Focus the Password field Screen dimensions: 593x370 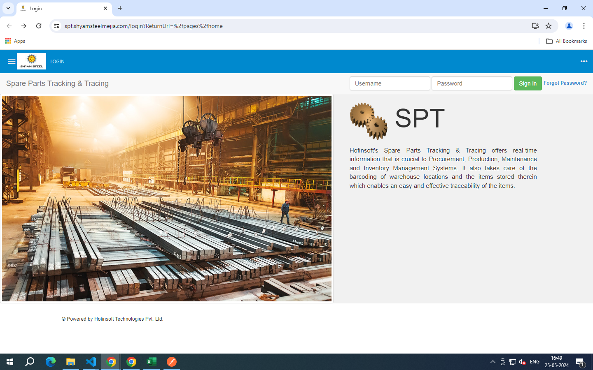pyautogui.click(x=472, y=83)
